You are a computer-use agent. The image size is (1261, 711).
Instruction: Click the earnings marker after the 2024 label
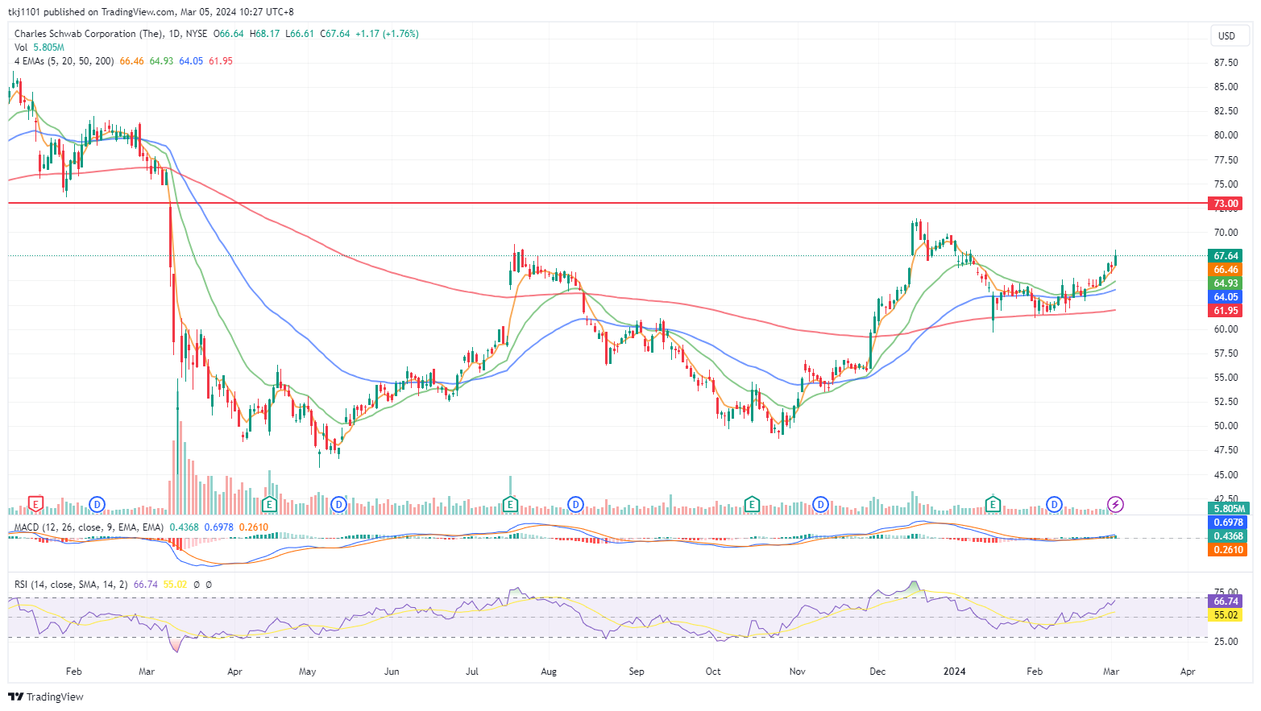(993, 504)
